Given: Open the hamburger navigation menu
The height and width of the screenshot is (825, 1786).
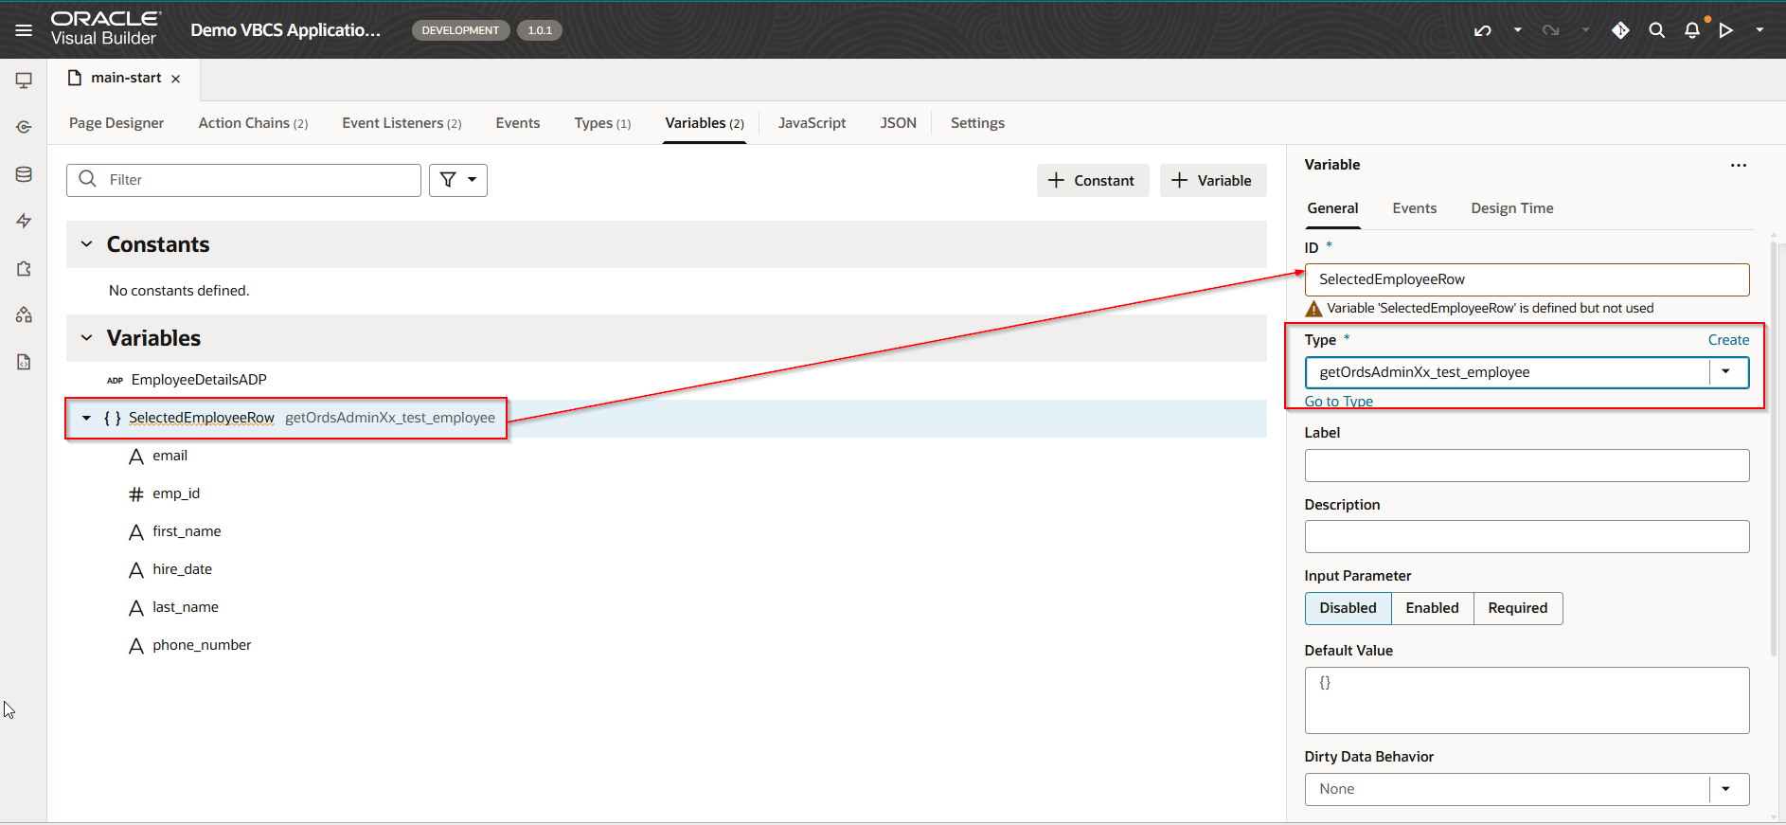Looking at the screenshot, I should click(24, 30).
